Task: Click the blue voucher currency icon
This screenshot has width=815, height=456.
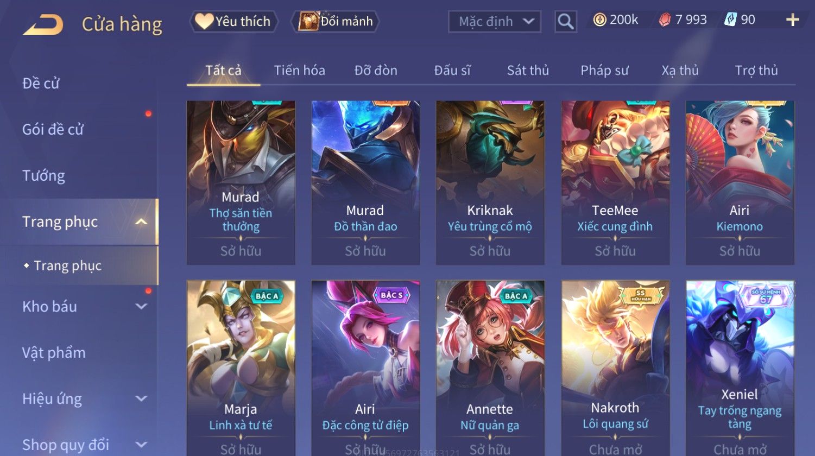Action: click(730, 20)
